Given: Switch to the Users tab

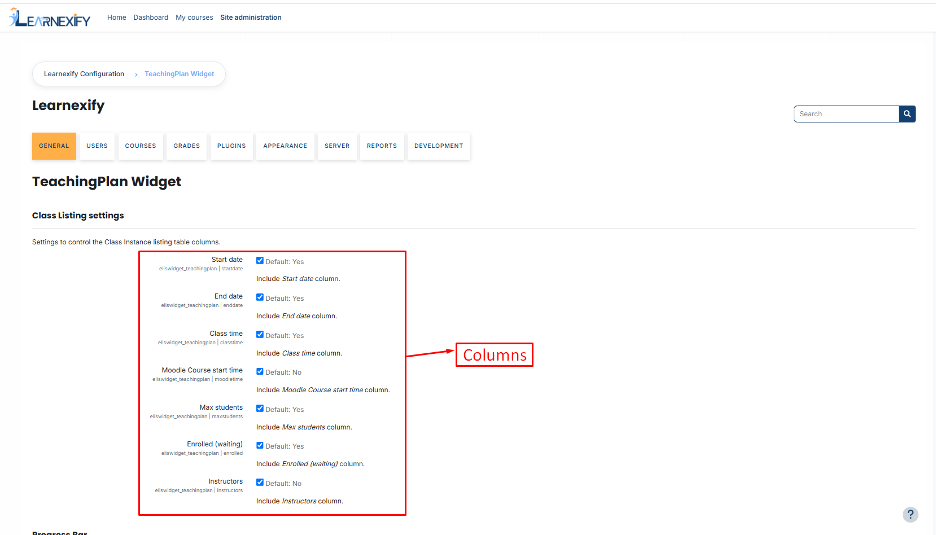Looking at the screenshot, I should (97, 146).
